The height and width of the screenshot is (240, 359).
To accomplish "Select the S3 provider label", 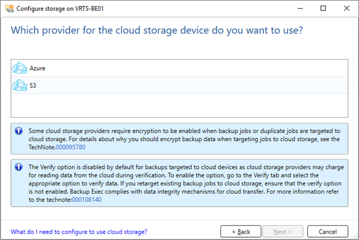I will (x=33, y=86).
